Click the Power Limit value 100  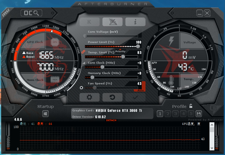pos(139,42)
